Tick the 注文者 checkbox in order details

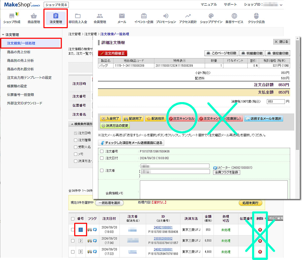tap(102, 171)
